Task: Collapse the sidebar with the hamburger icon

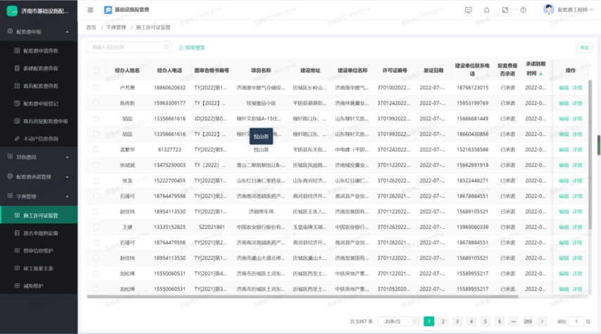Action: pos(90,10)
